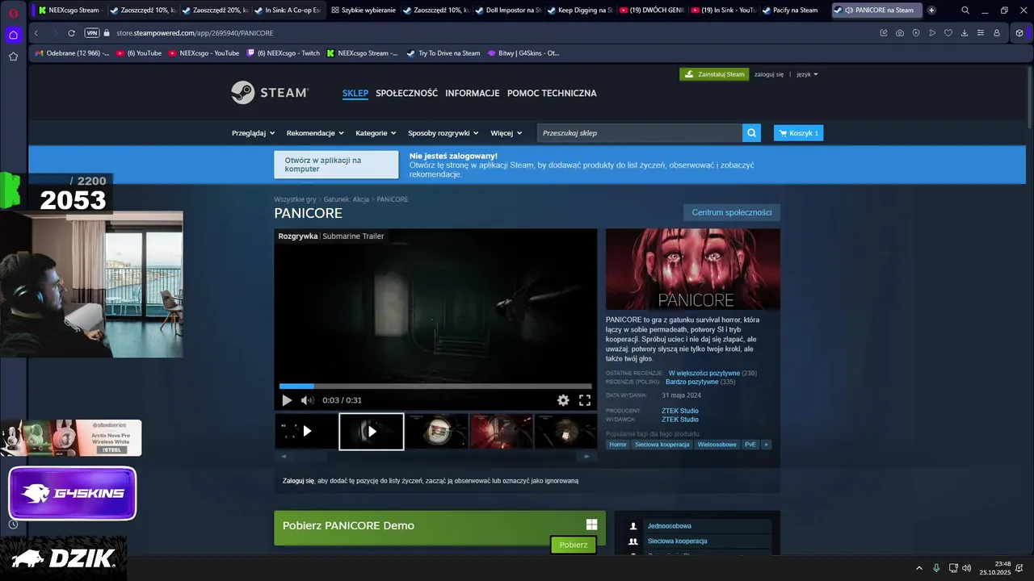Go back with the browser back arrow

(36, 33)
